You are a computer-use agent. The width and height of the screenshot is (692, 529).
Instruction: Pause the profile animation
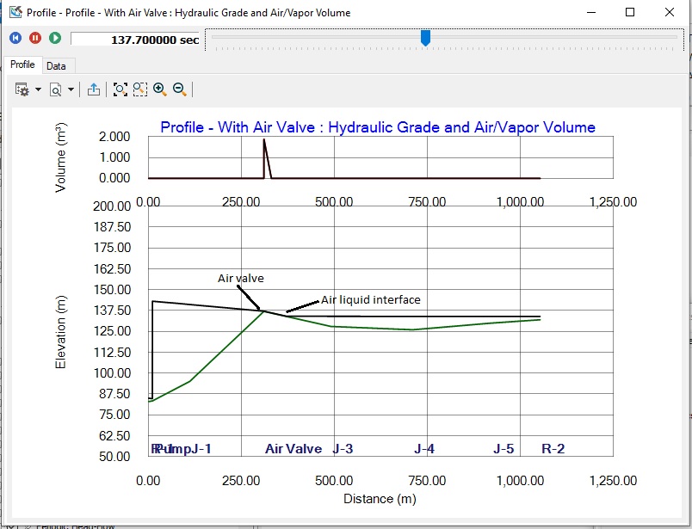point(35,38)
